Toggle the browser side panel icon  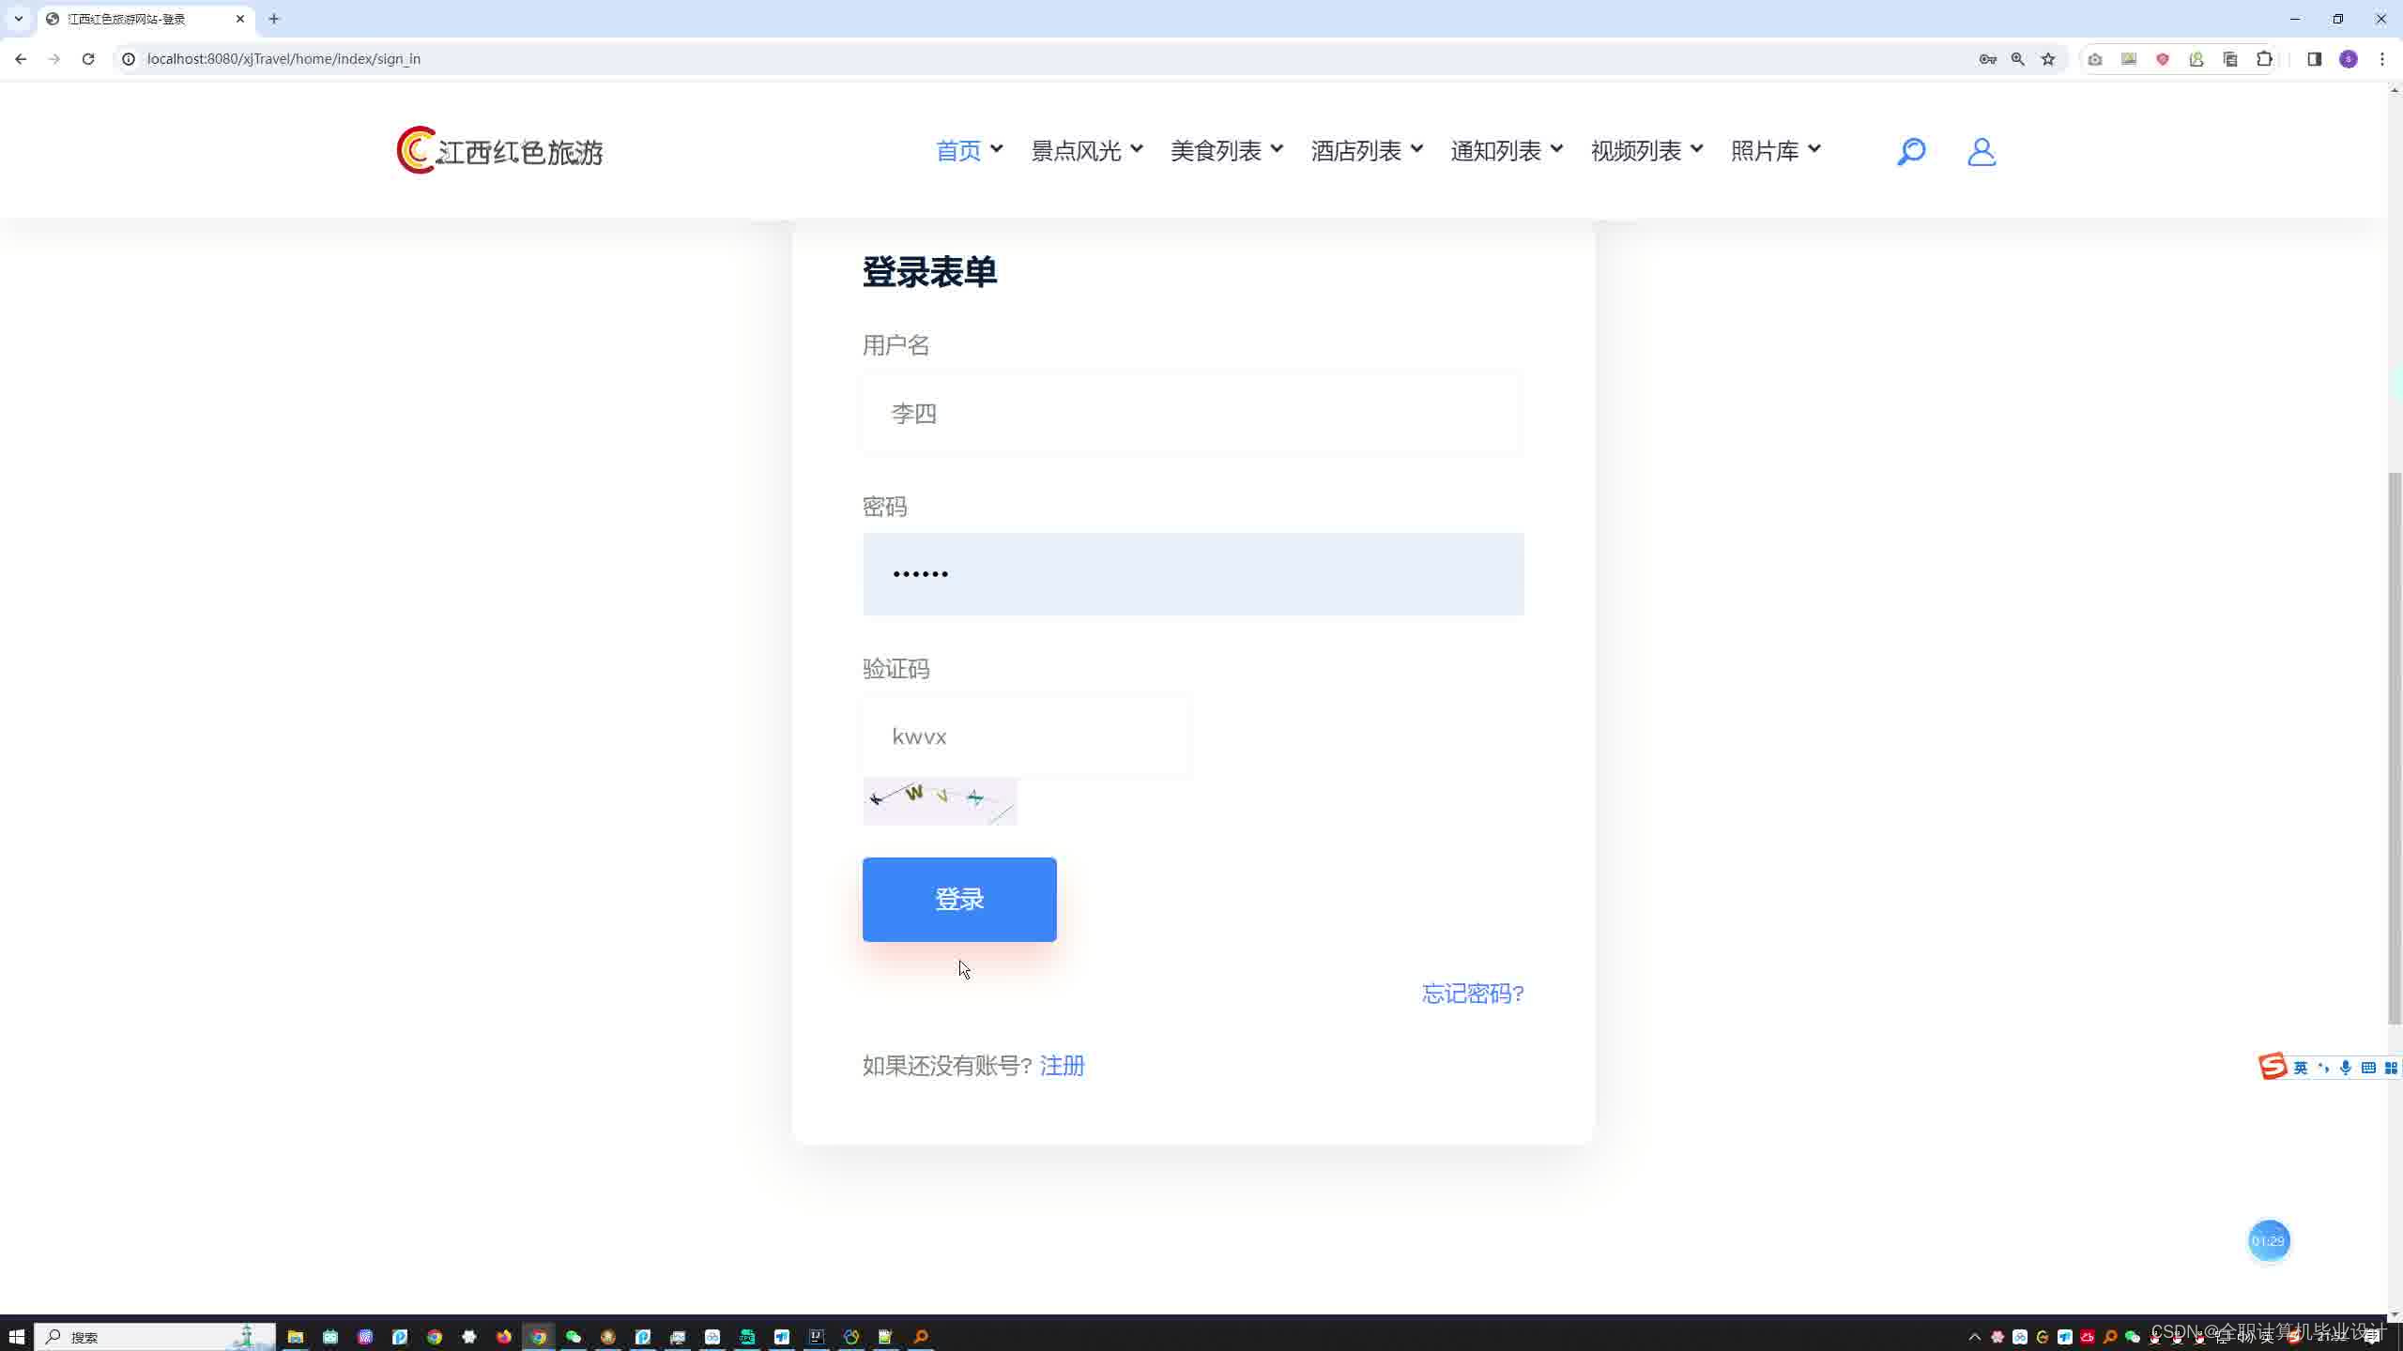pyautogui.click(x=2314, y=59)
